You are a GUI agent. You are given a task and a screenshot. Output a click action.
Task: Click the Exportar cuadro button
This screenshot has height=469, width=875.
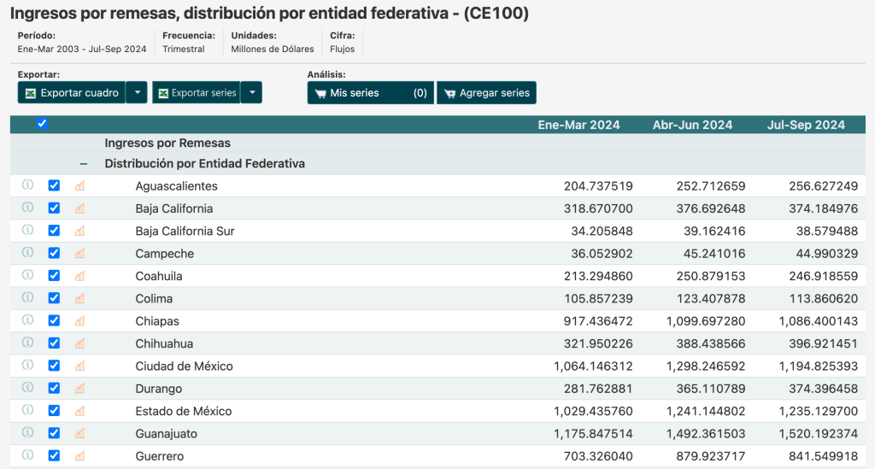(x=72, y=92)
